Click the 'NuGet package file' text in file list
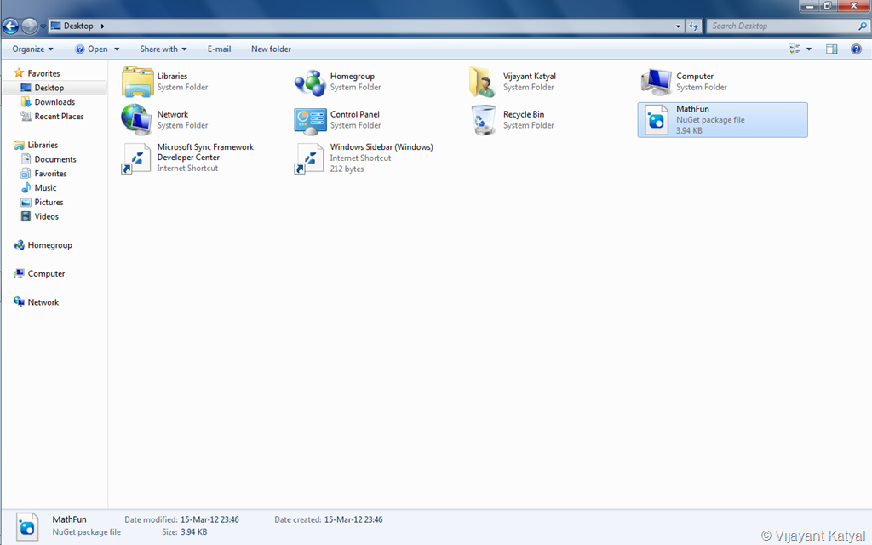The height and width of the screenshot is (545, 872). tap(710, 119)
